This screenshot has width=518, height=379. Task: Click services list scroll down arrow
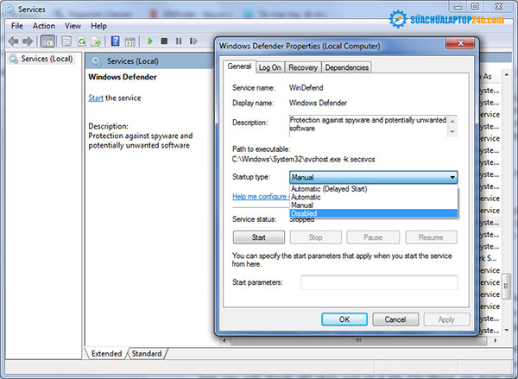(x=507, y=330)
